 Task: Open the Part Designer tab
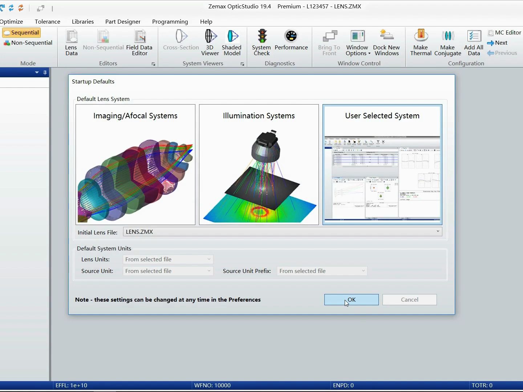[x=123, y=22]
